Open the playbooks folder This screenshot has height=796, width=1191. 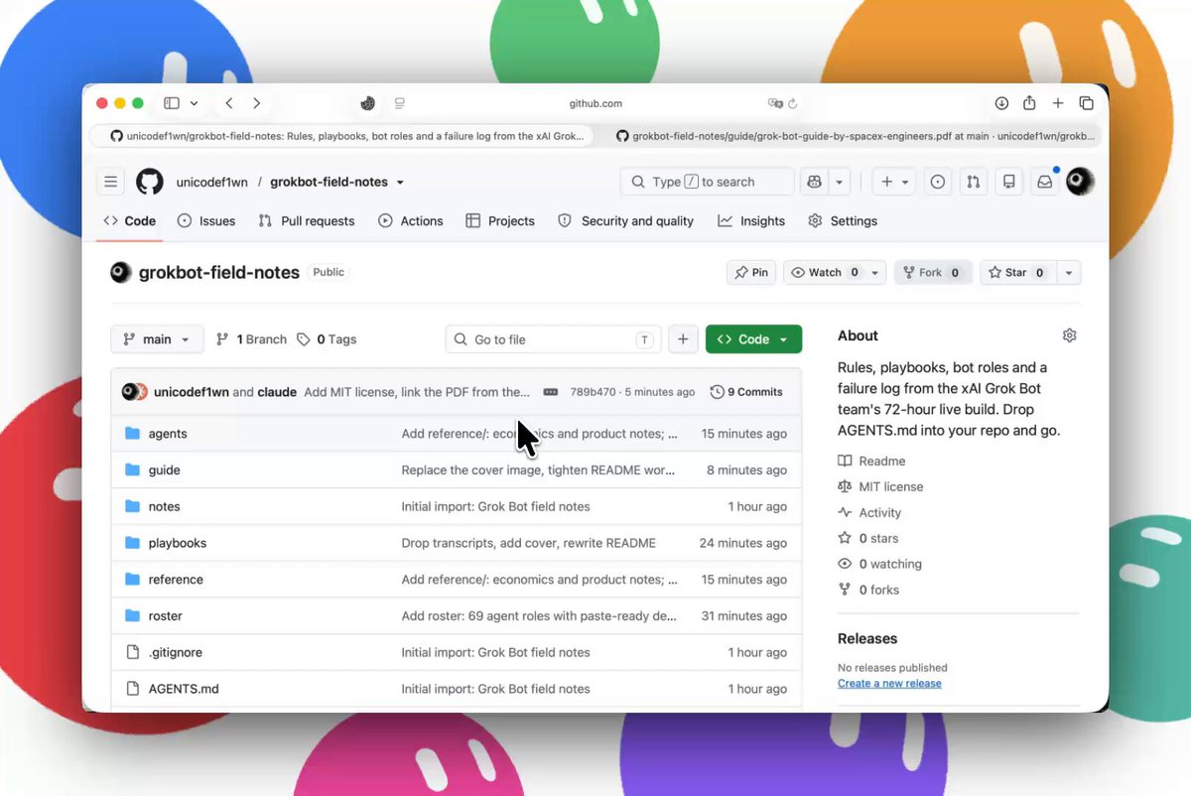click(178, 543)
